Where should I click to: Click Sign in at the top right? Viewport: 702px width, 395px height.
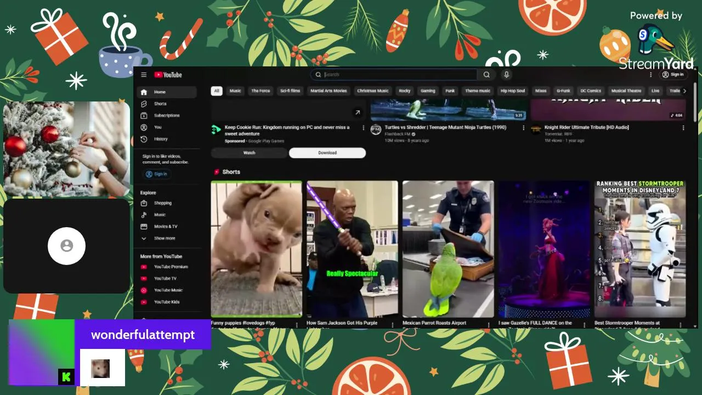(673, 75)
